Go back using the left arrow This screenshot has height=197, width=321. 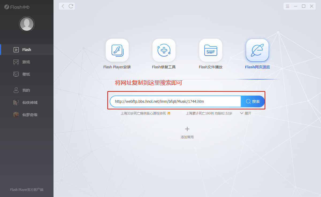63,6
